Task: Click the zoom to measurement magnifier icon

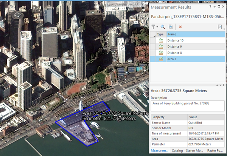Action: (163, 27)
